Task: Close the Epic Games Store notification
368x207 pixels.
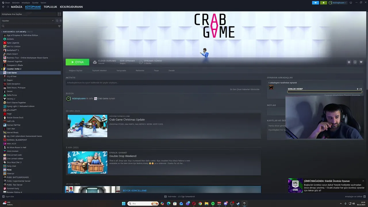Action: click(363, 181)
